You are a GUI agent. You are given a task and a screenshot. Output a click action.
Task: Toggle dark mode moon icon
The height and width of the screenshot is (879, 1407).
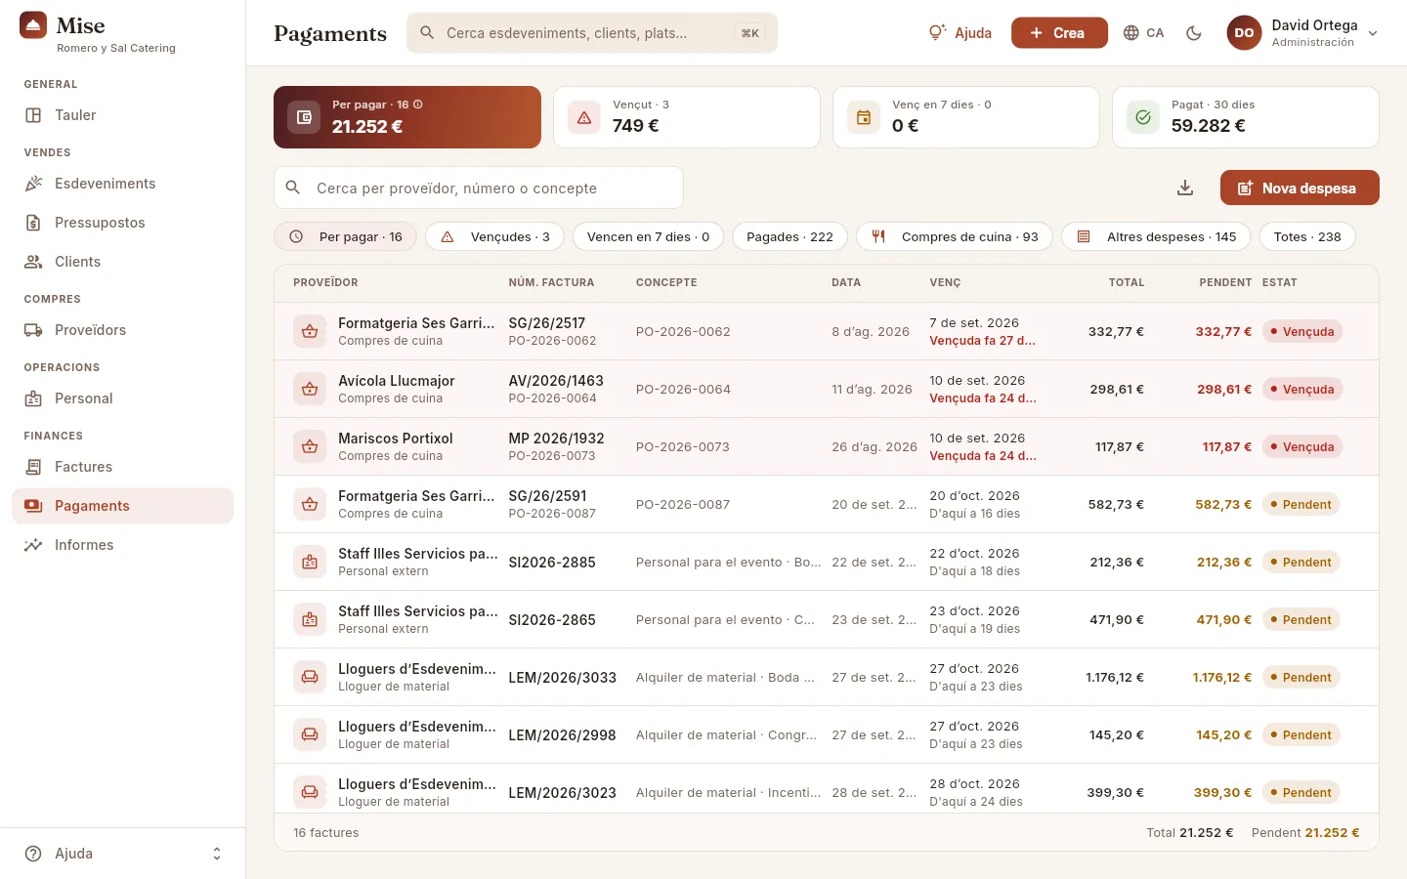point(1193,33)
